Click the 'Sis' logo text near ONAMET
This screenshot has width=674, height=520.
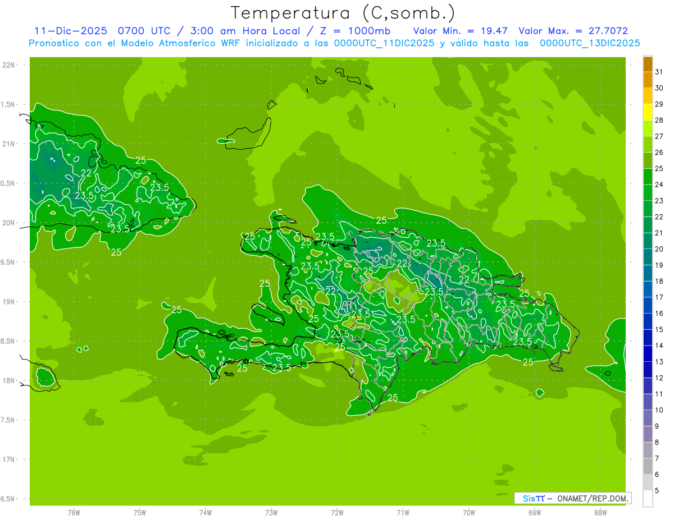point(529,498)
